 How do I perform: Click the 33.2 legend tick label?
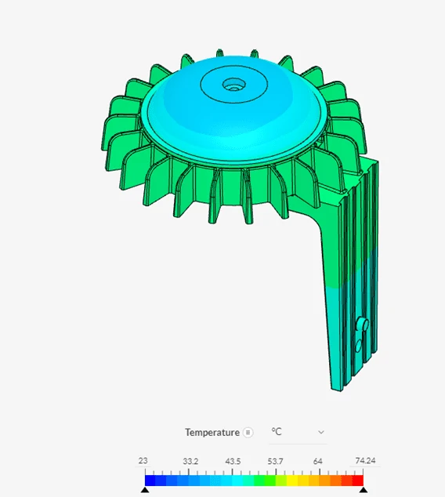(190, 462)
